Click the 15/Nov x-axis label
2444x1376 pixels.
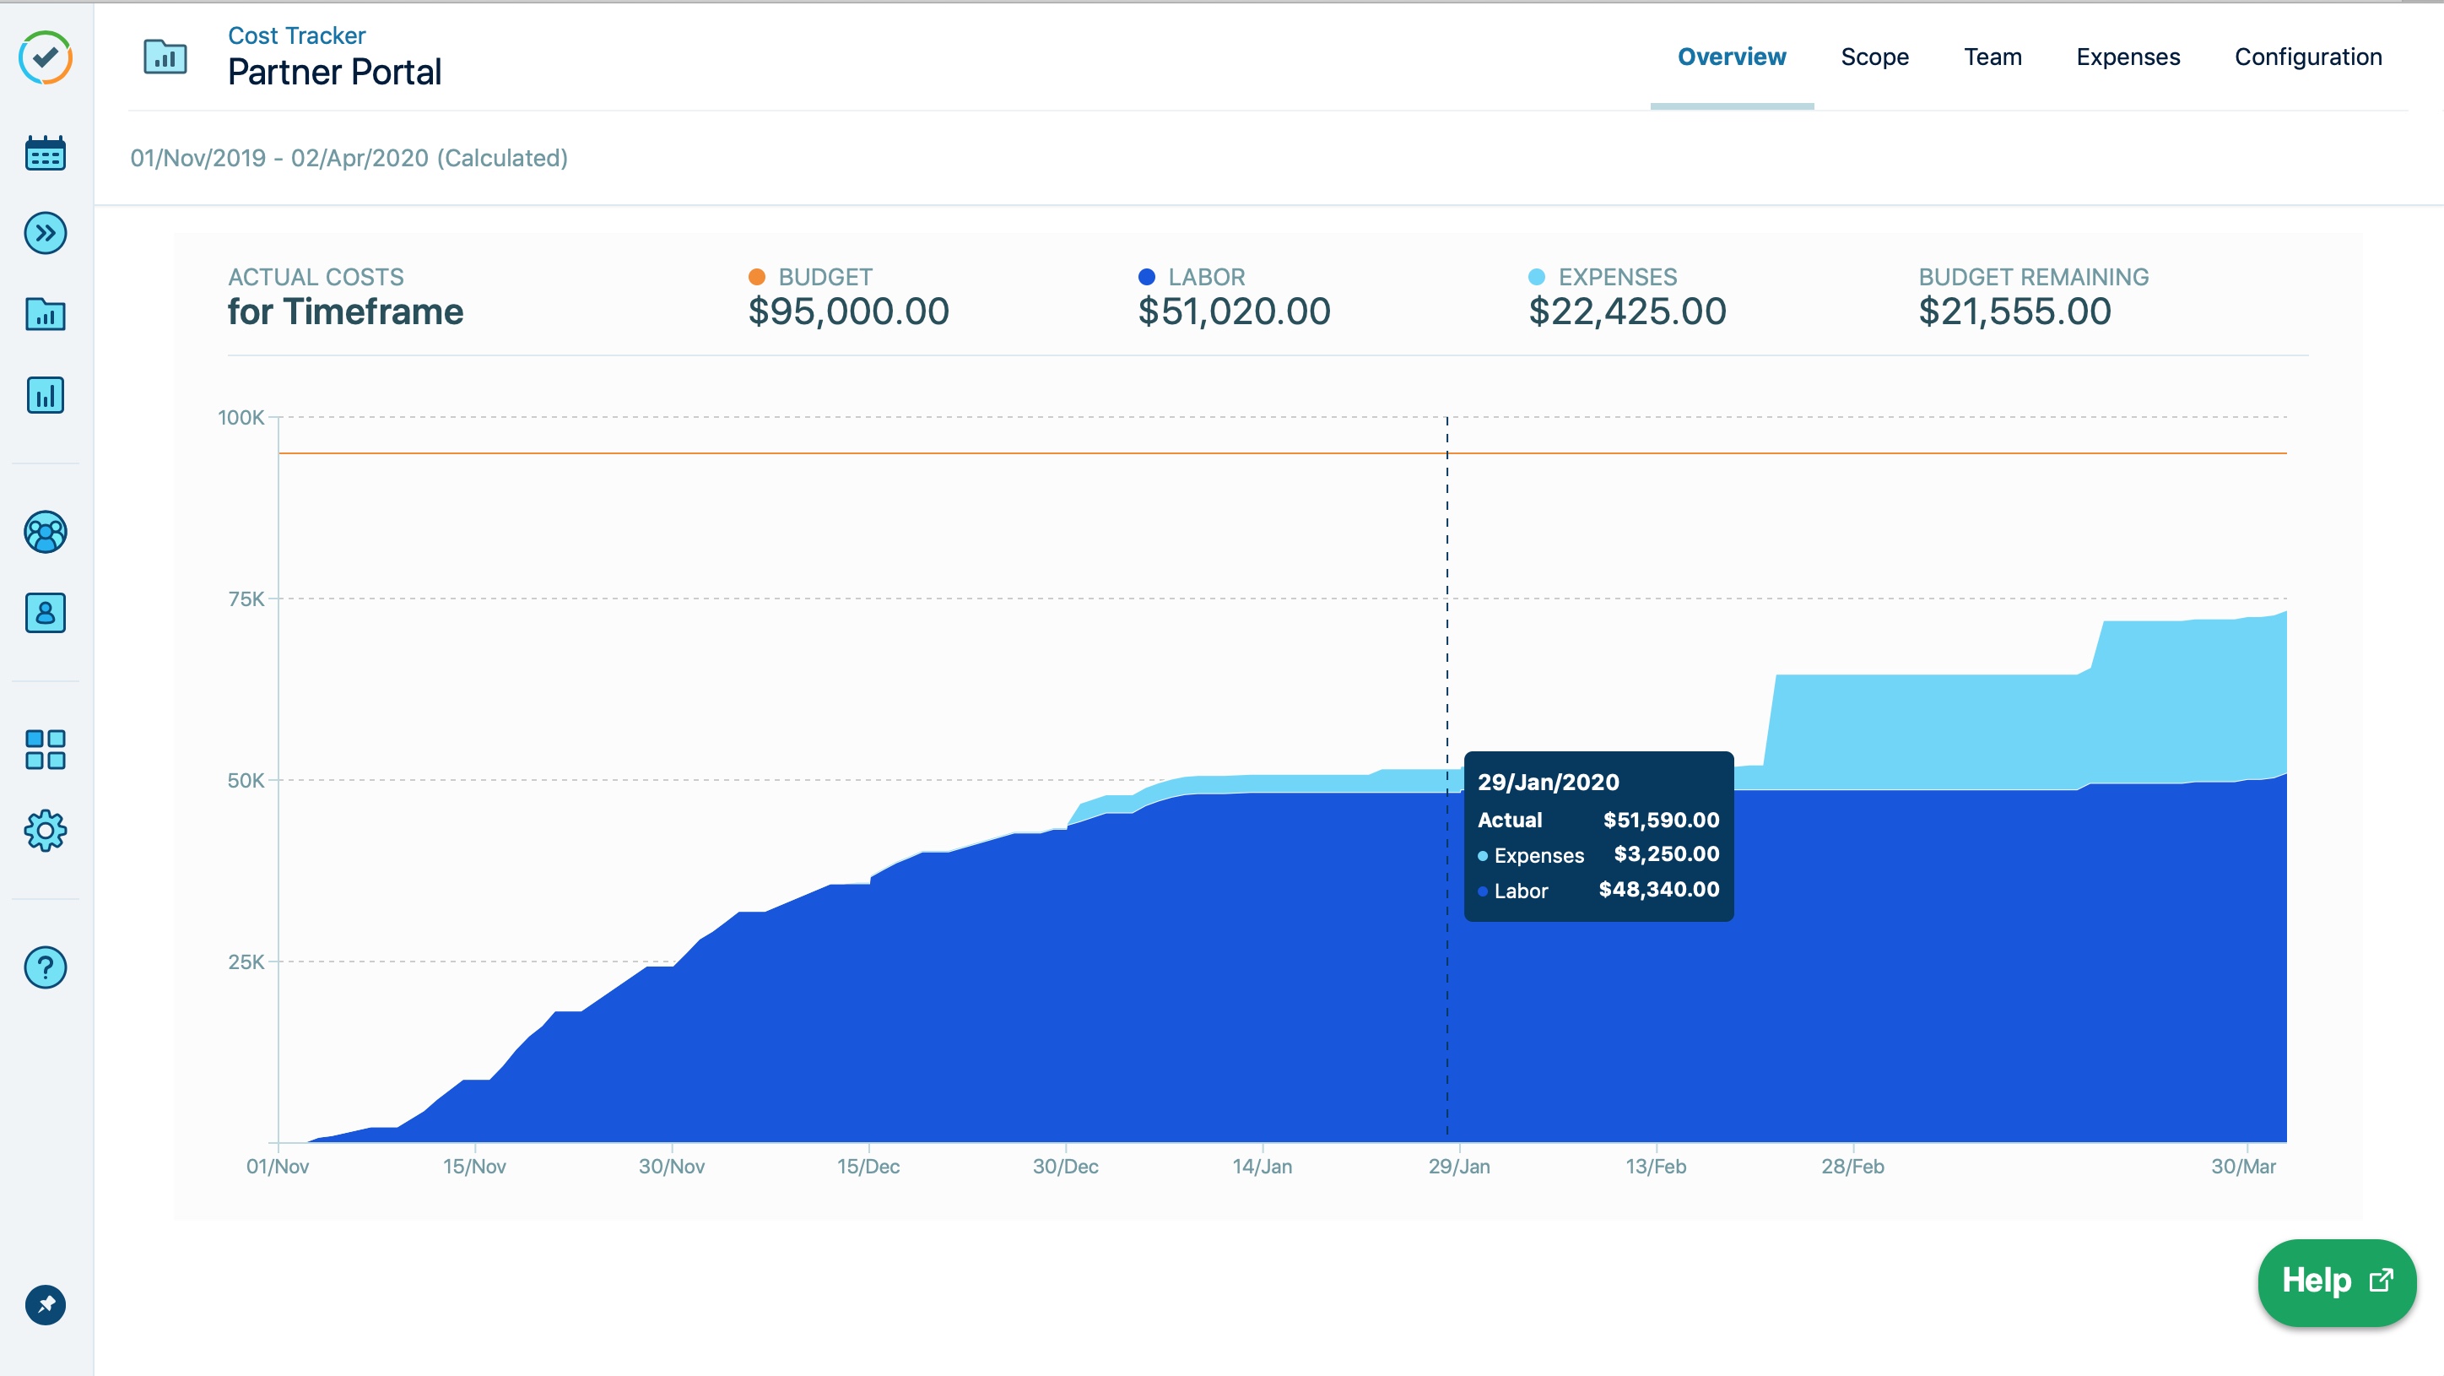pos(474,1167)
